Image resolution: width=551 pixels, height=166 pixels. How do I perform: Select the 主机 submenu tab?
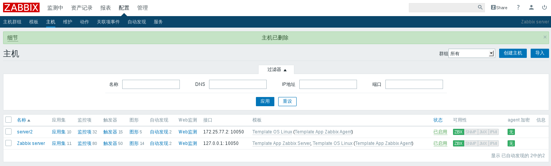[51, 22]
